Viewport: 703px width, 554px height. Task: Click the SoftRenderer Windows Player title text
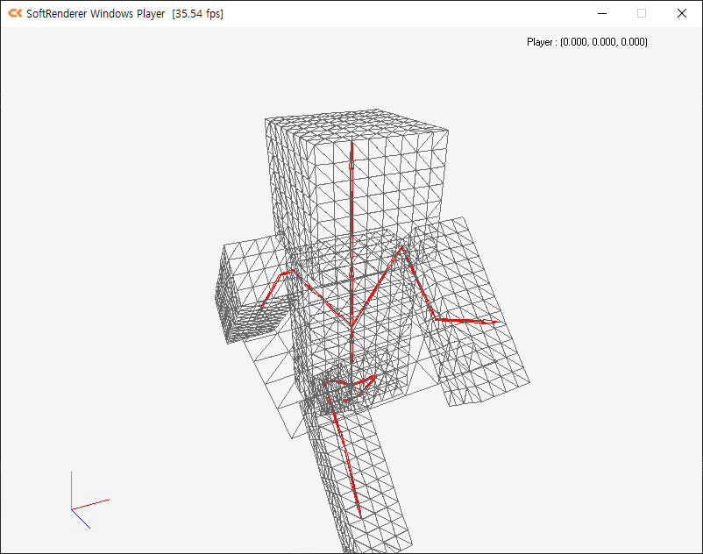point(96,13)
